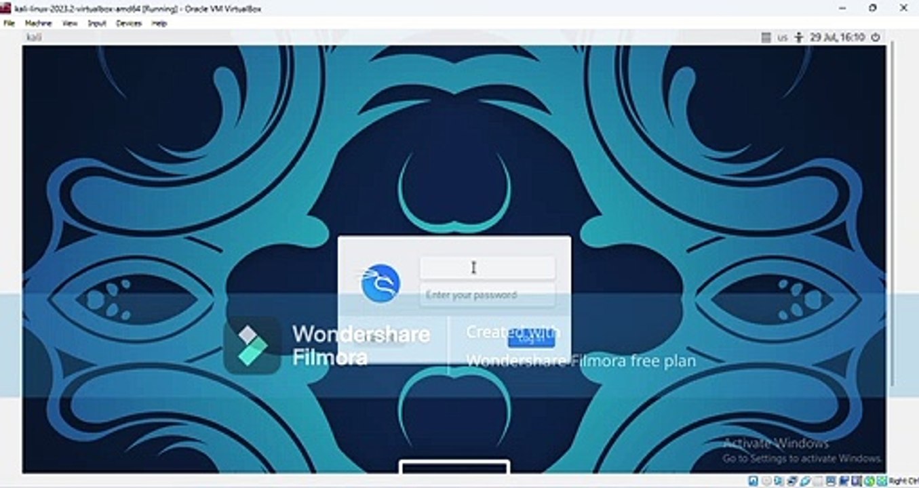Open the Input menu

click(97, 23)
